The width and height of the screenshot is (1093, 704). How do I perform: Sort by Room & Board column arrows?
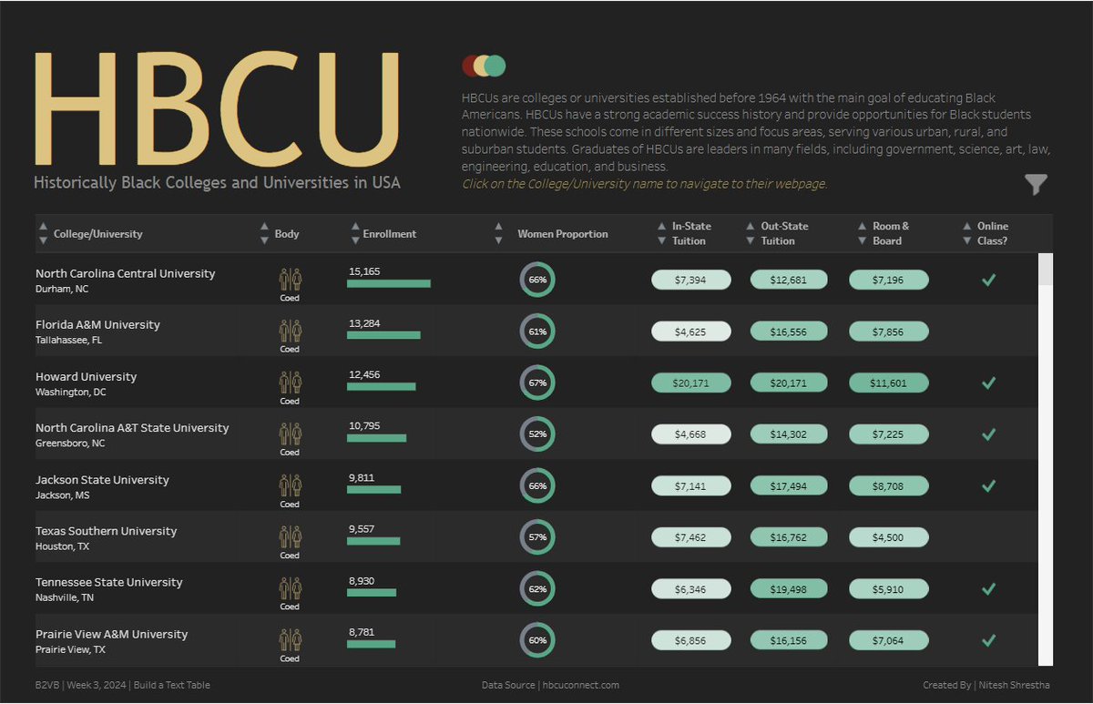(863, 233)
